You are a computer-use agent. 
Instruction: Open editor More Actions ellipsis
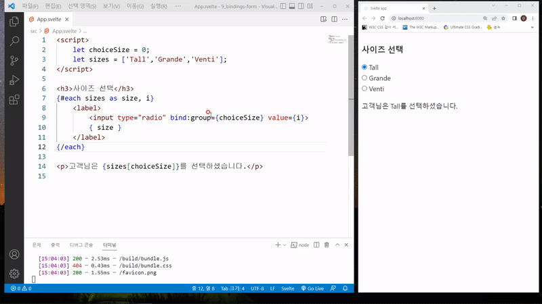[345, 20]
